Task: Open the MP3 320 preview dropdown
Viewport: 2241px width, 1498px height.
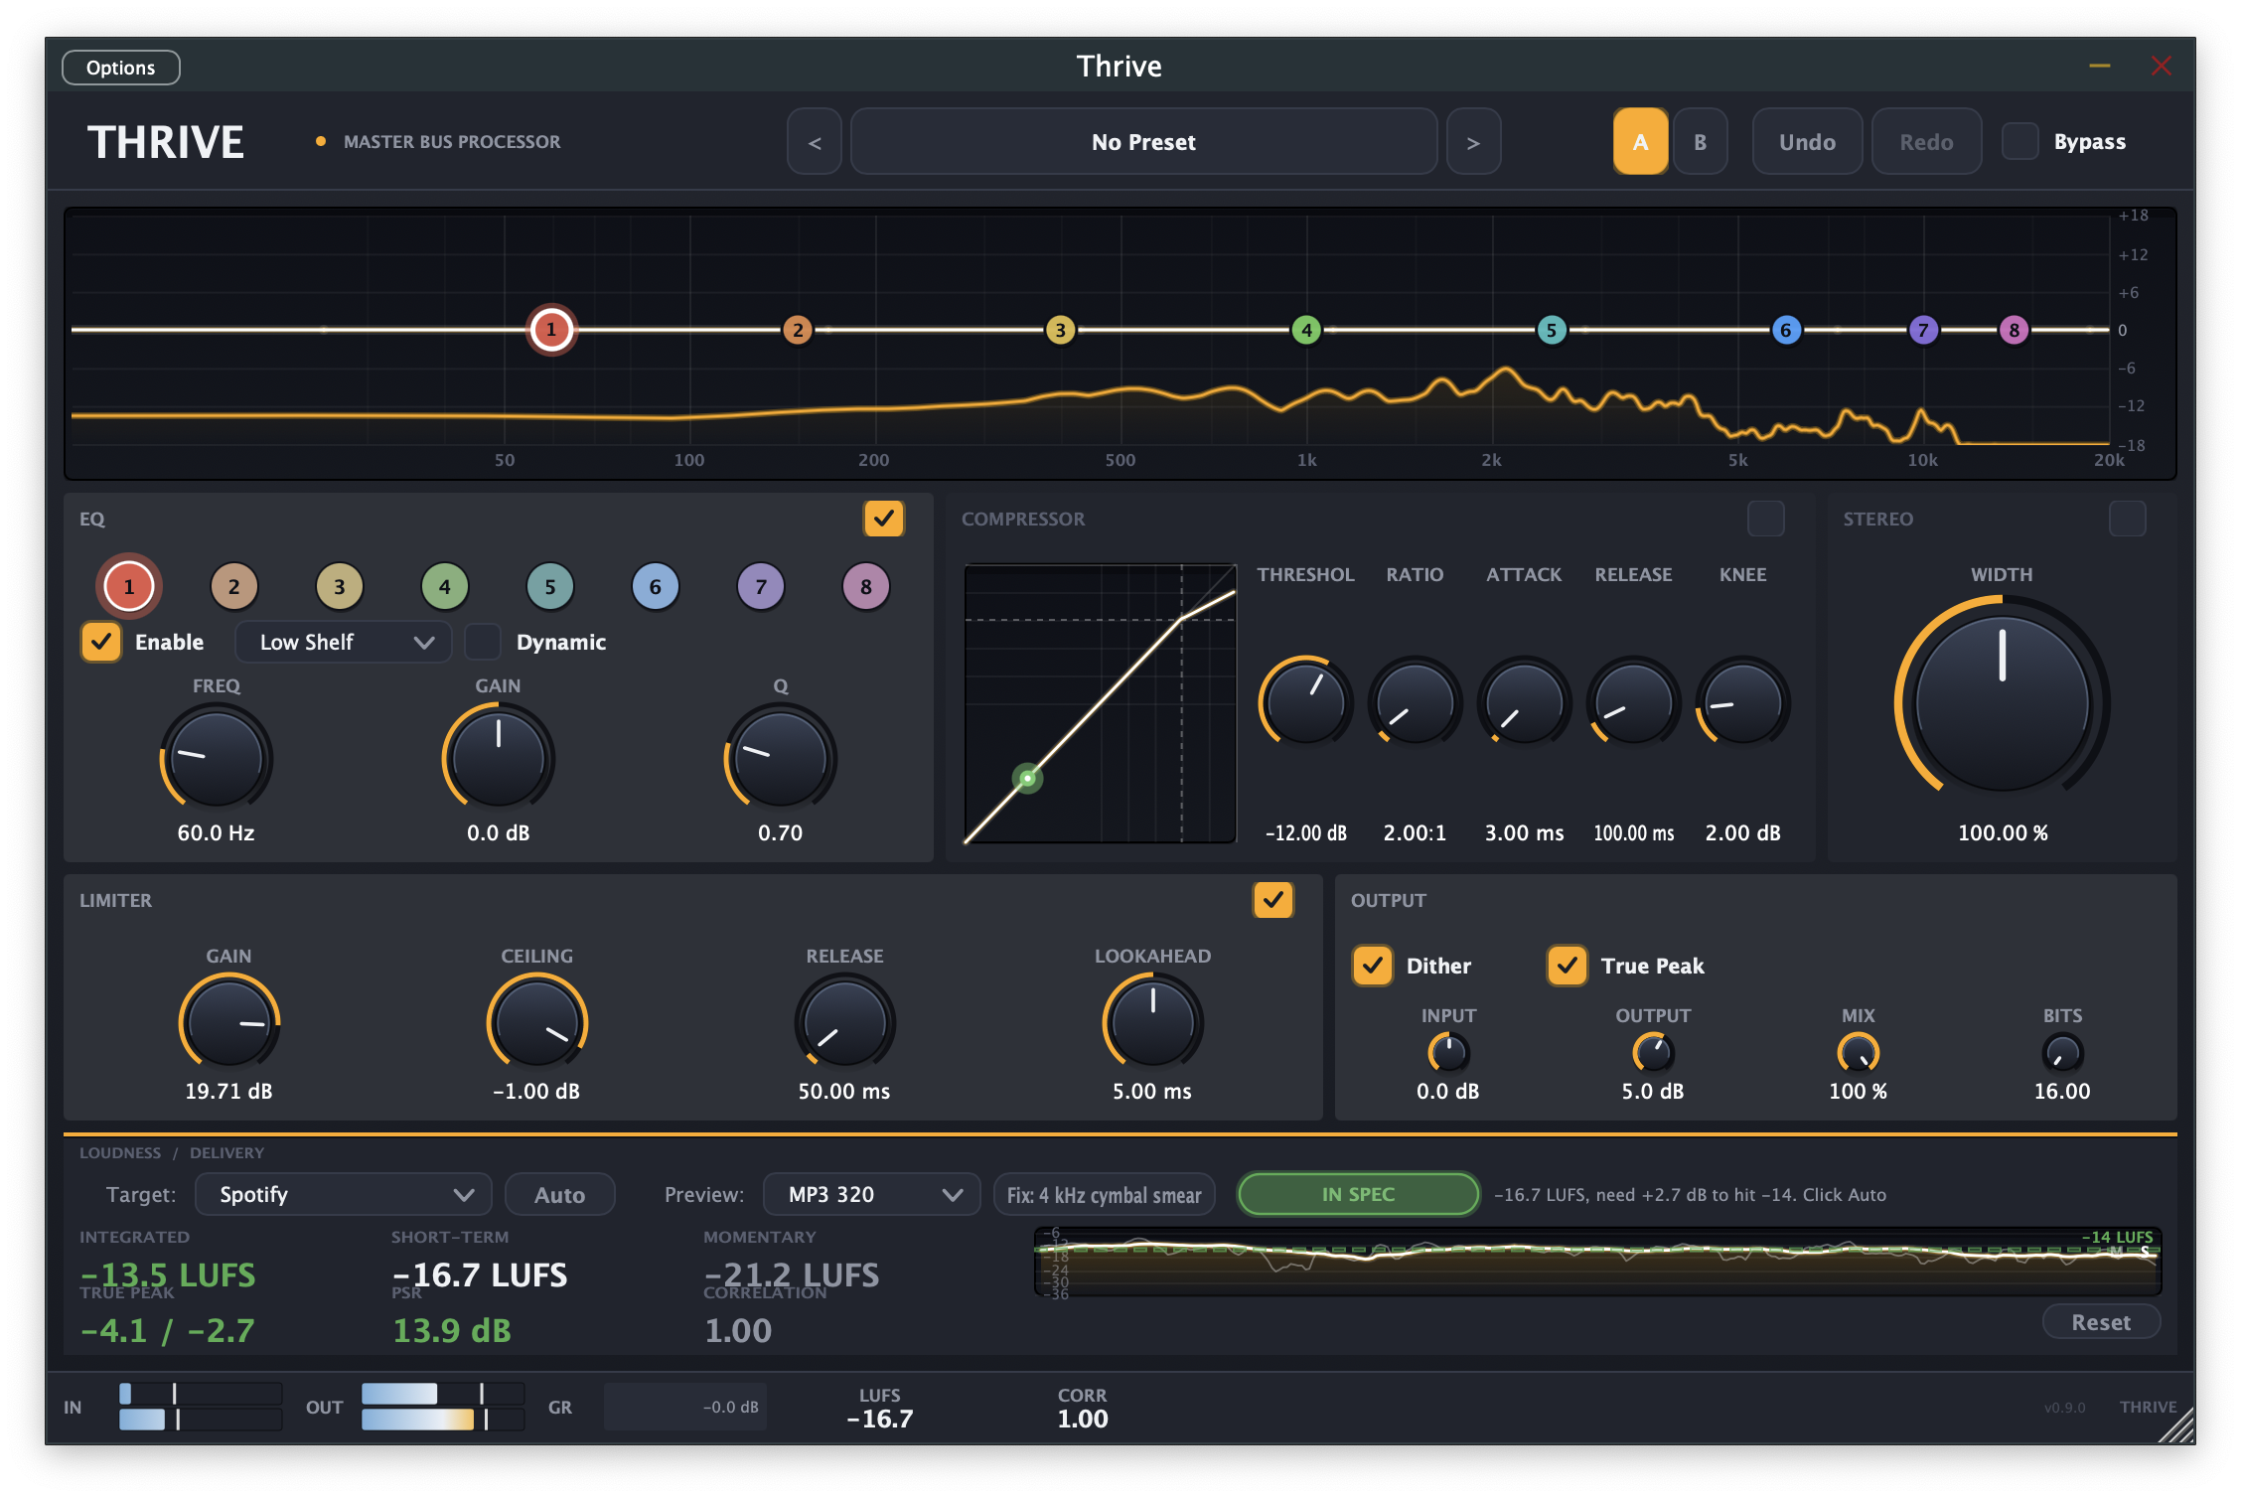Action: [872, 1194]
